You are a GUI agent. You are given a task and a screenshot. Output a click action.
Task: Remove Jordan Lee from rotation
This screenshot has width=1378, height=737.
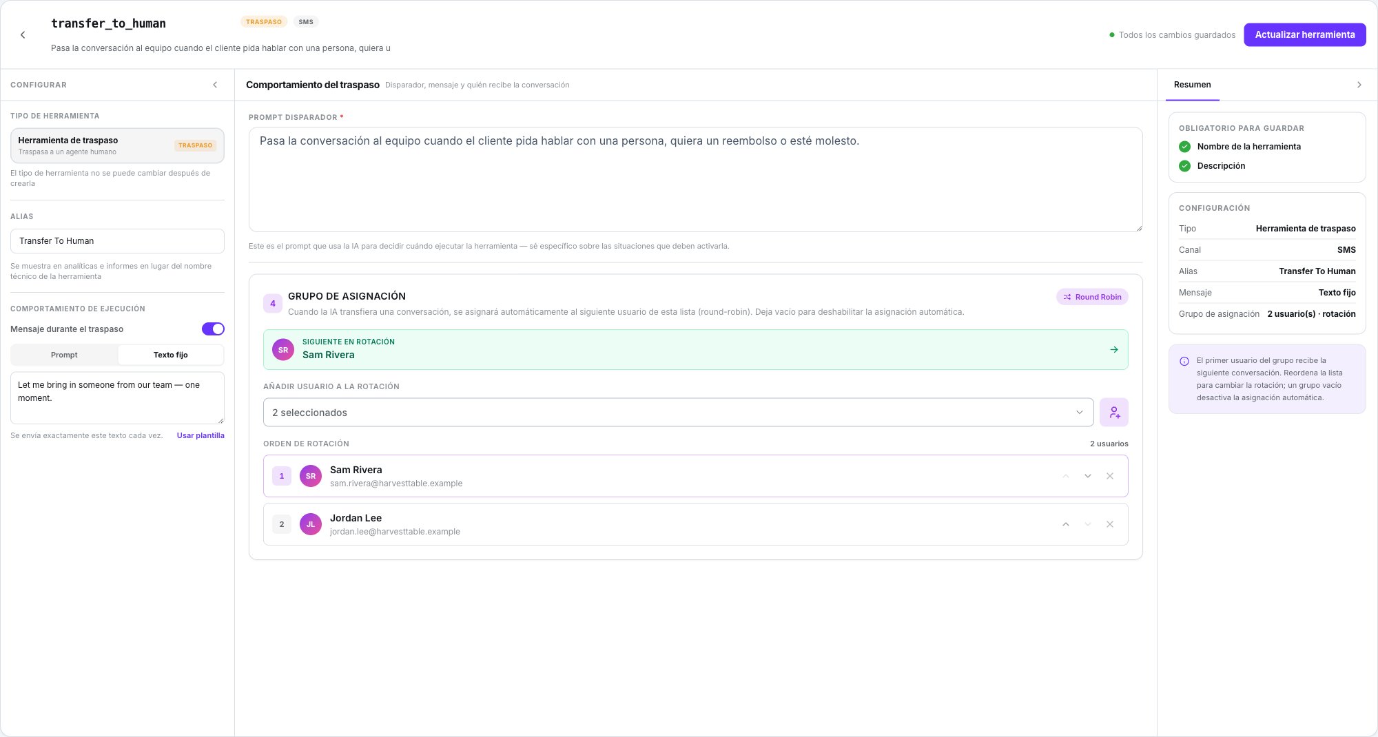pos(1109,524)
